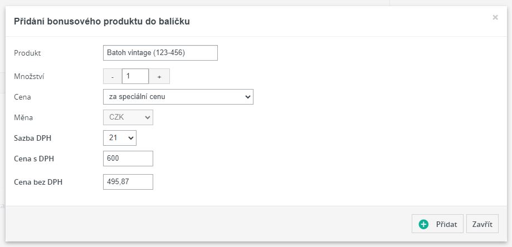Click the Přidat button text
This screenshot has height=247, width=512.
point(447,224)
